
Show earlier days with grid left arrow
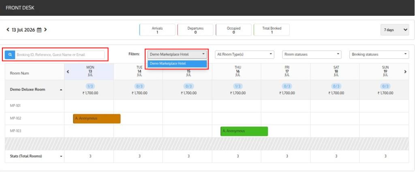click(x=68, y=71)
